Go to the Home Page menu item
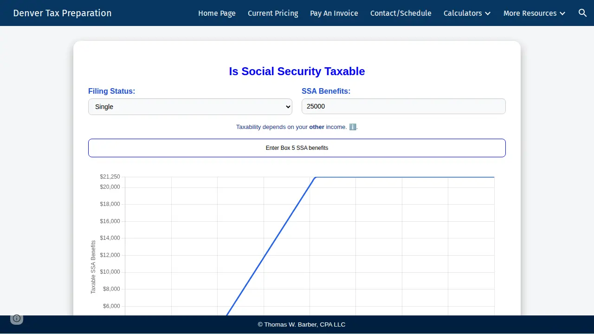Screen dimensions: 594x334 click(x=217, y=13)
